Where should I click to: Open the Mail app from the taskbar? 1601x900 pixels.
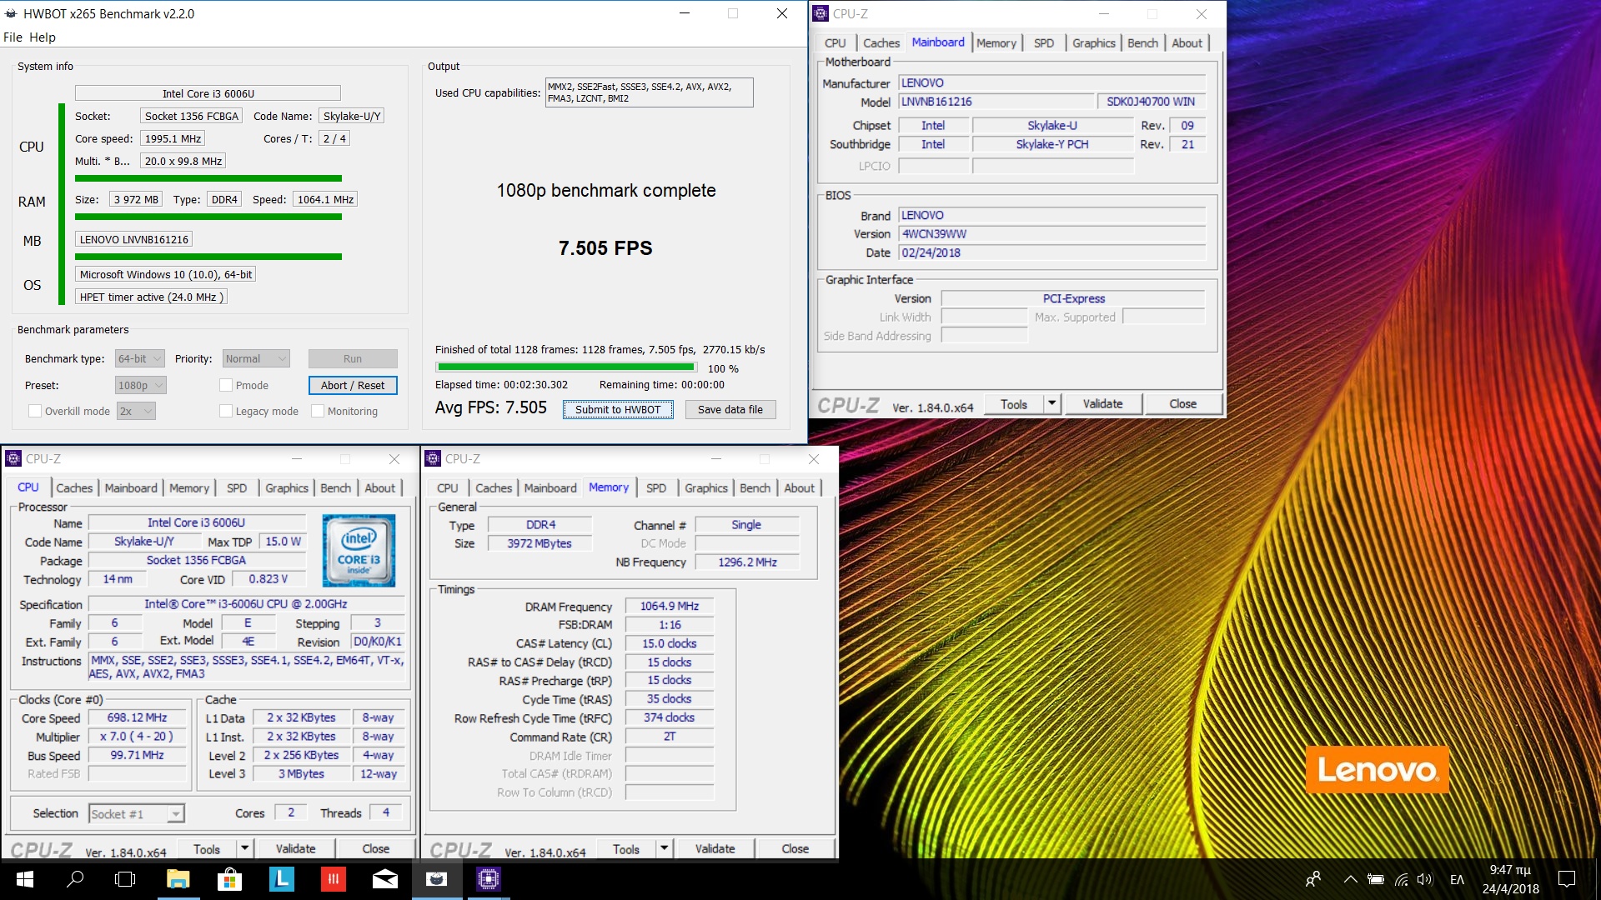(384, 879)
